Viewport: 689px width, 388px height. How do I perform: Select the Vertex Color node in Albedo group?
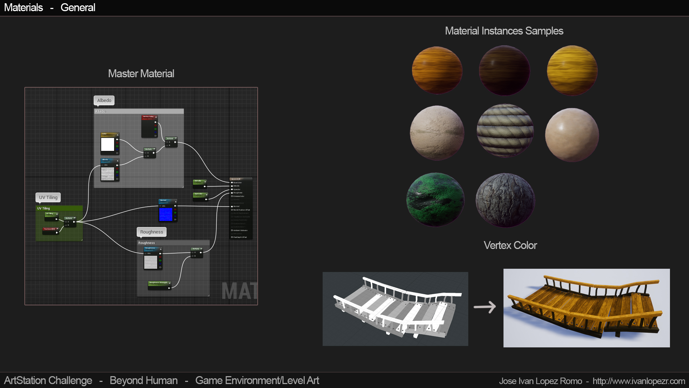tap(149, 126)
